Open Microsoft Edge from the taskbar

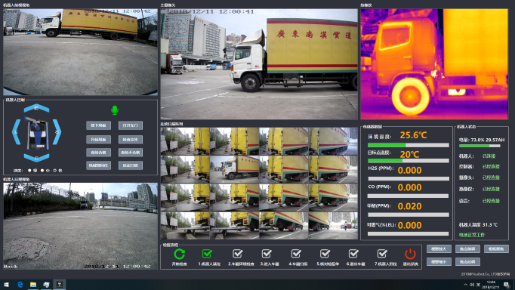pos(20,285)
